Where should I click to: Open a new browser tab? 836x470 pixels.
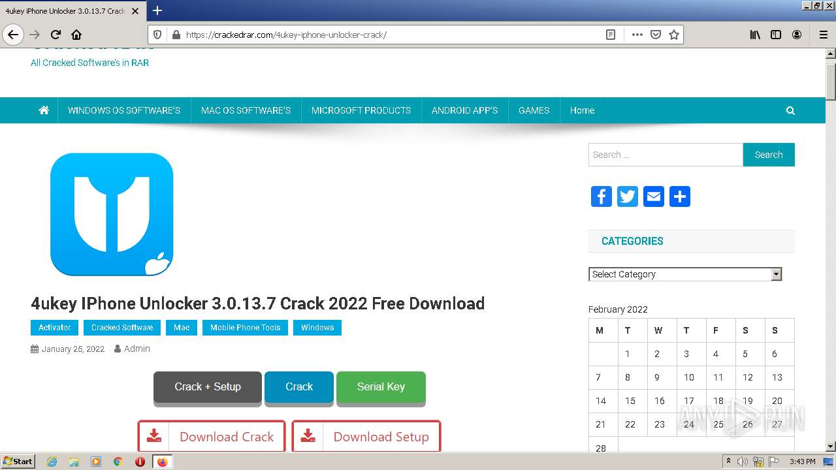(157, 10)
